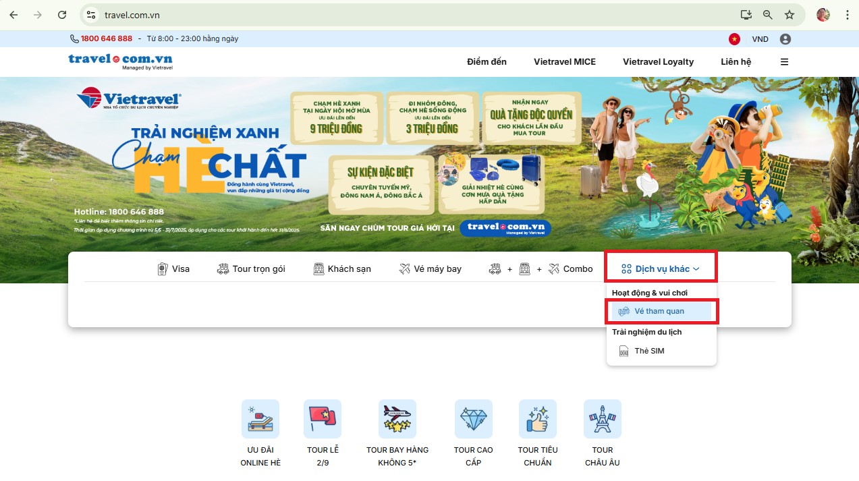Open the TOUR CAO CẤP diamond icon

click(474, 418)
